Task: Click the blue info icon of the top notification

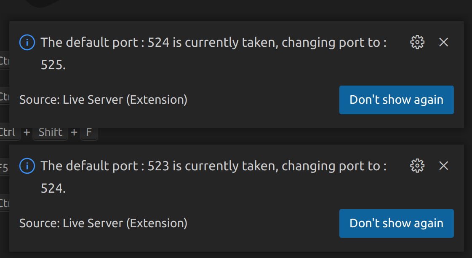Action: pyautogui.click(x=27, y=42)
